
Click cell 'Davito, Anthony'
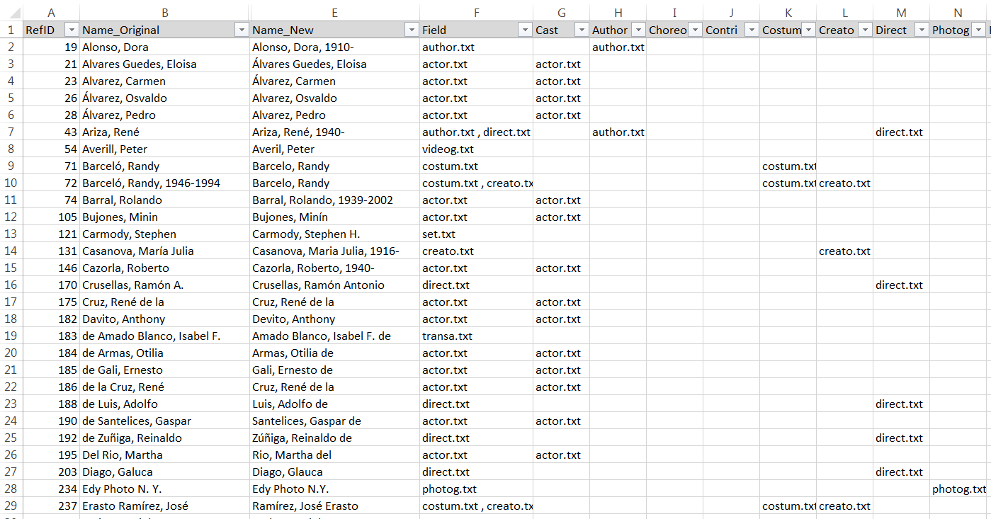164,319
